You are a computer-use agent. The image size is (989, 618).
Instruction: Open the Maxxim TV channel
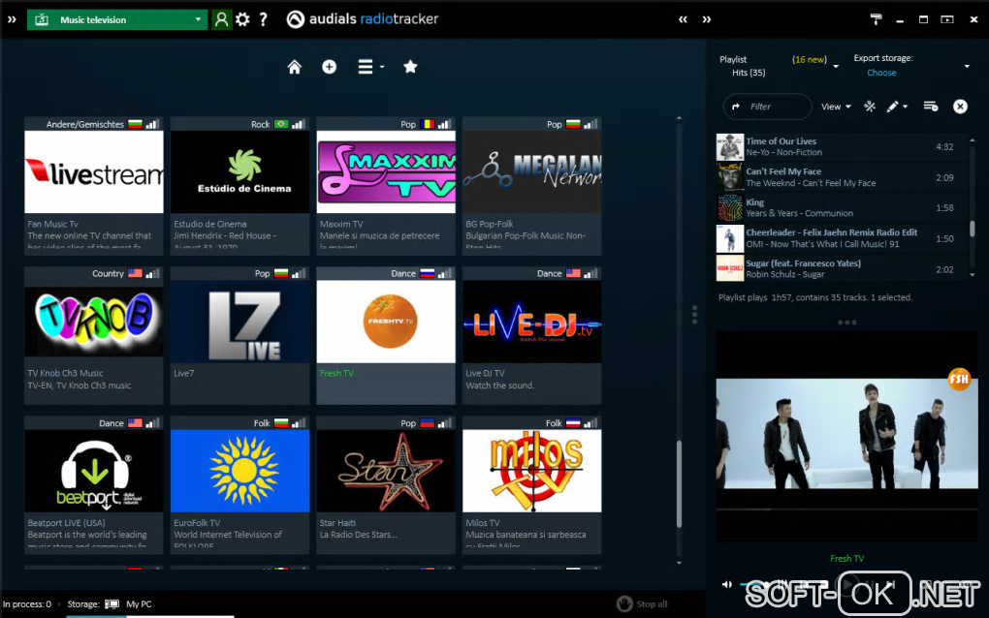pyautogui.click(x=386, y=186)
